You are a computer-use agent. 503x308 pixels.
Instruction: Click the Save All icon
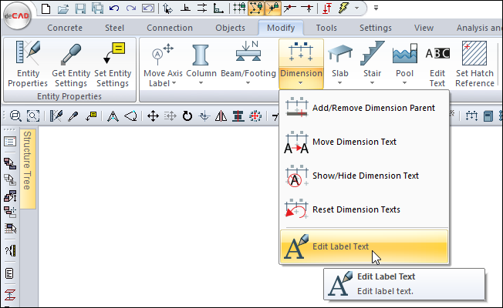97,8
